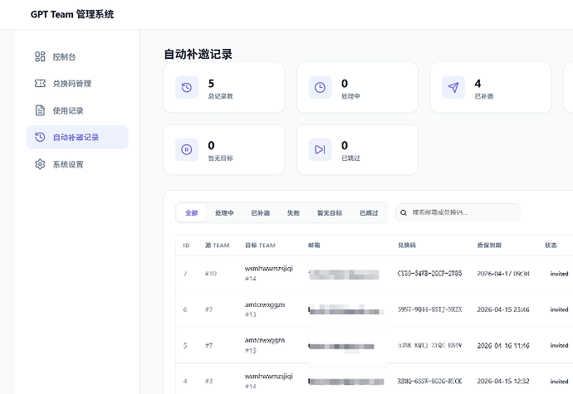573x394 pixels.
Task: Click expiry date 2026-04-15 23:46
Action: (503, 309)
